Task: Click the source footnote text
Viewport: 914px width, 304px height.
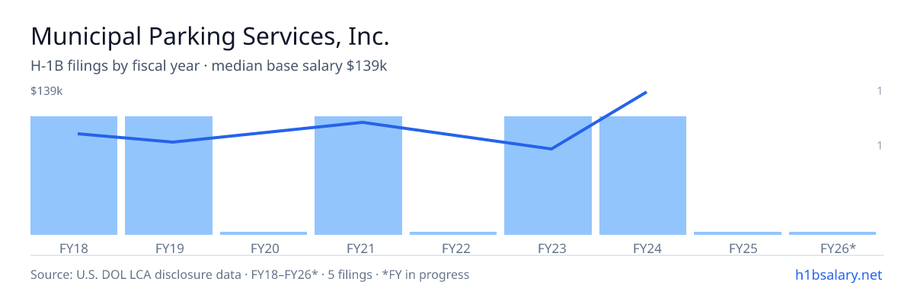Action: pyautogui.click(x=250, y=274)
